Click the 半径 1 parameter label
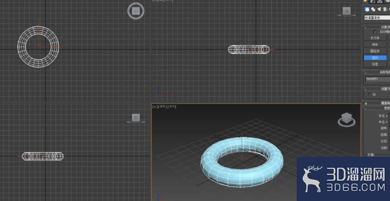The height and width of the screenshot is (201, 390). point(383,116)
